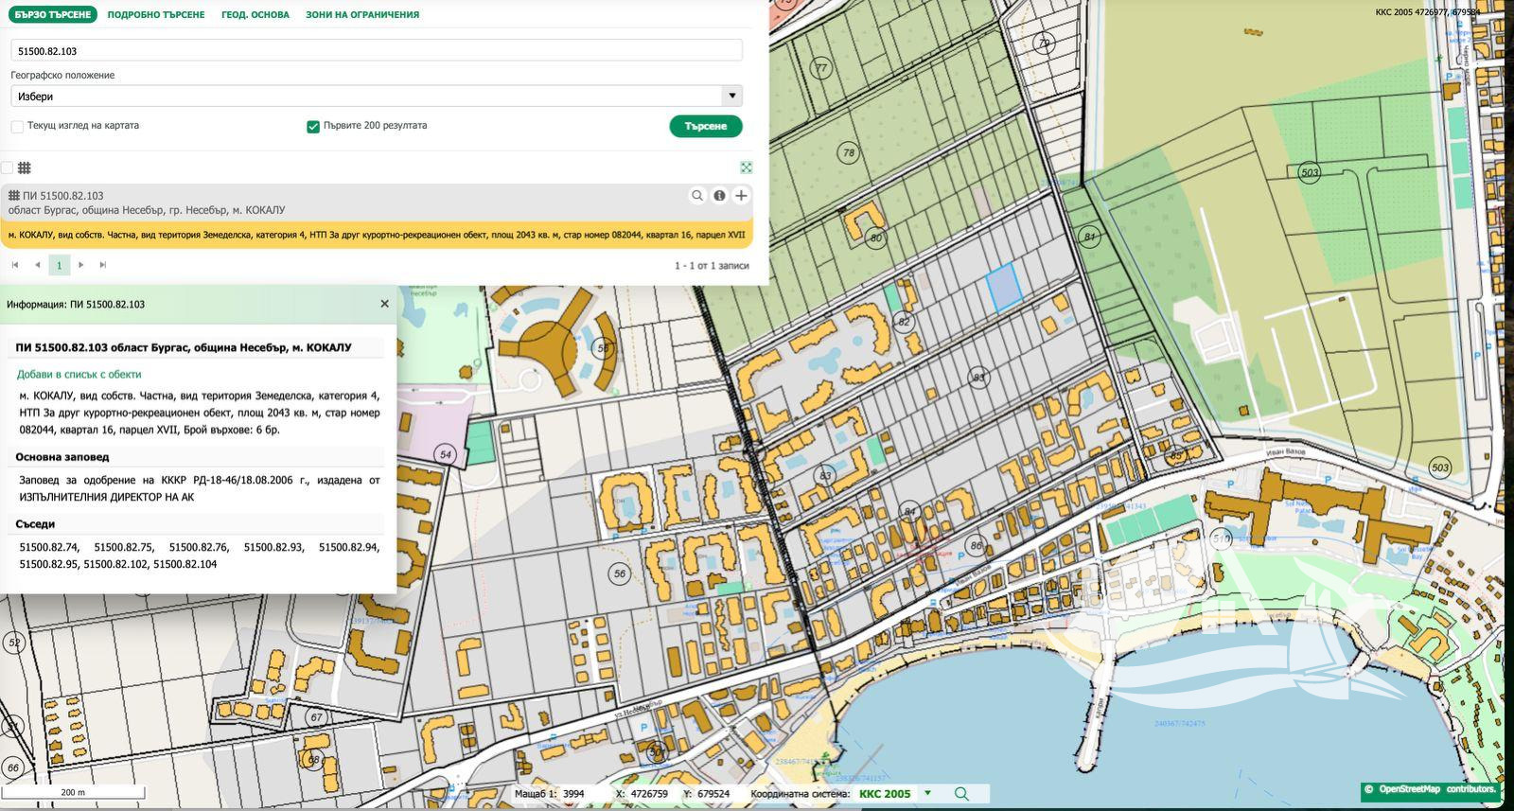Click quarter marker 56 on the map
1514x811 pixels.
click(x=620, y=573)
